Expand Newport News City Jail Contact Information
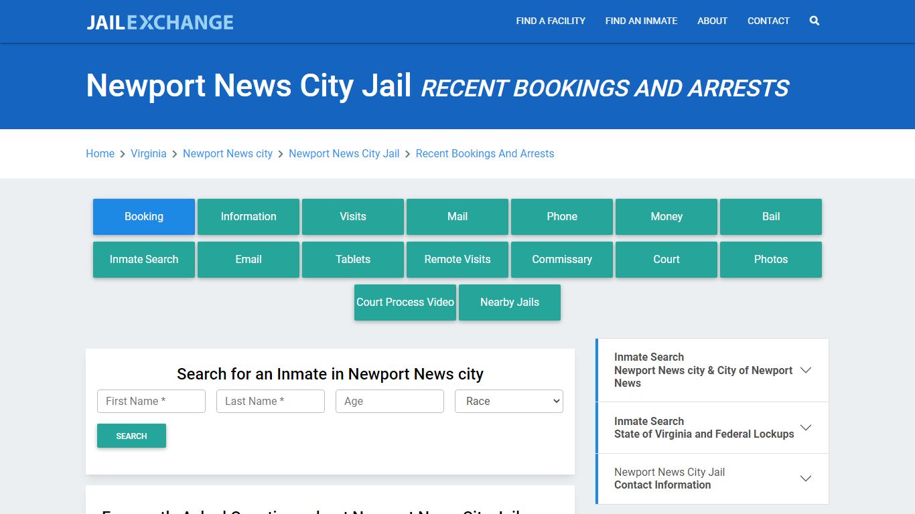This screenshot has height=514, width=915. [713, 479]
